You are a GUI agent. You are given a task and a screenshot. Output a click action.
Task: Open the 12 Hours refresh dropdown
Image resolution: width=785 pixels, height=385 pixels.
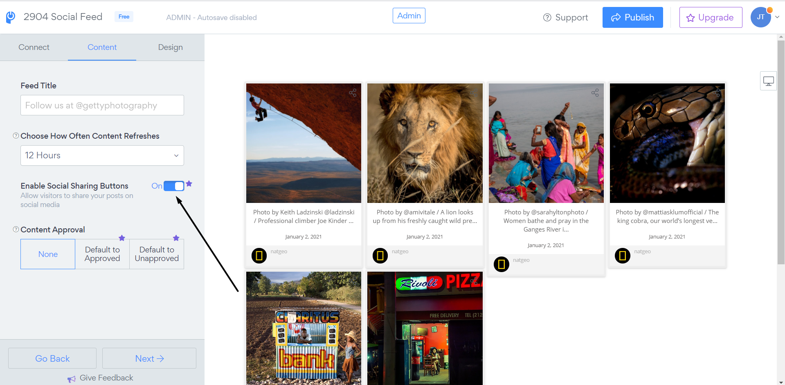pyautogui.click(x=102, y=155)
